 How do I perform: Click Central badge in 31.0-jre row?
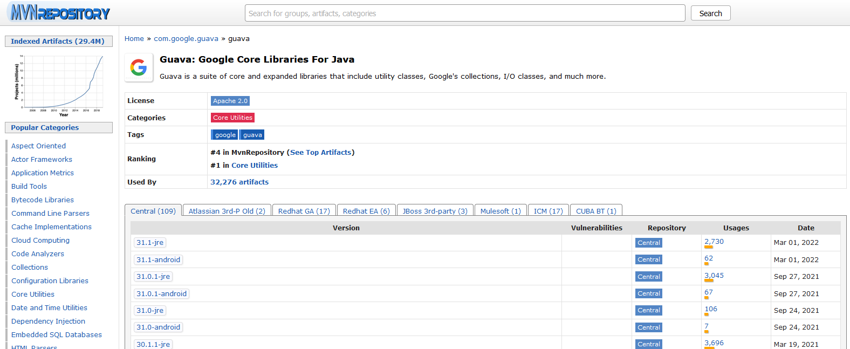click(x=649, y=310)
